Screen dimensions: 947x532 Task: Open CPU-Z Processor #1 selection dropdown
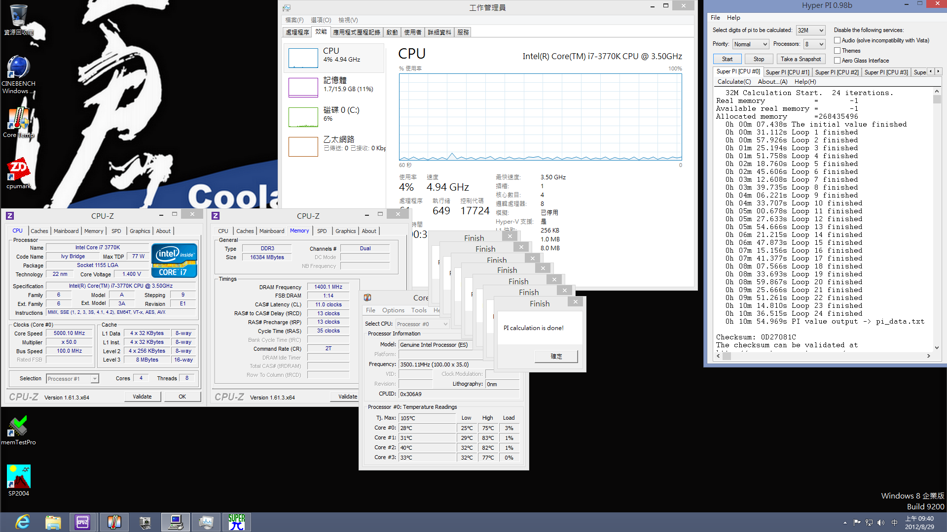pos(73,379)
